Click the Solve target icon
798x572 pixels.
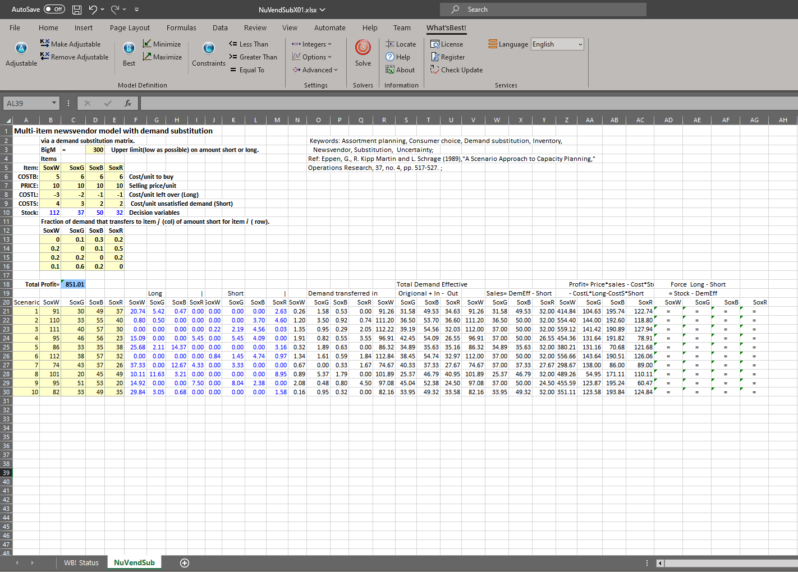363,48
